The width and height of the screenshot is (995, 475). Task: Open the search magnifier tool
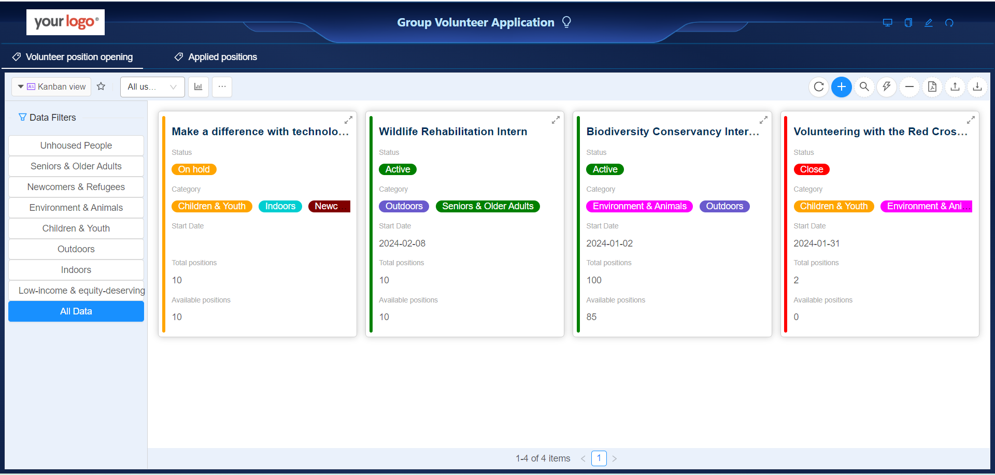[864, 87]
